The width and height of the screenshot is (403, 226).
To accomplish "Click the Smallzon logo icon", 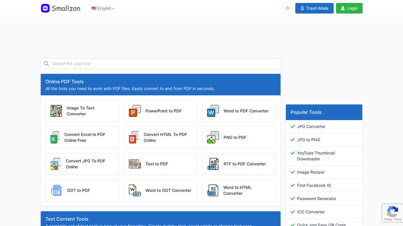I will point(45,8).
